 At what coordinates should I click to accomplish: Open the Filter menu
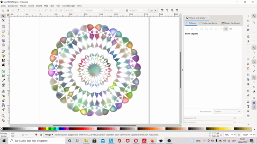tap(58, 6)
